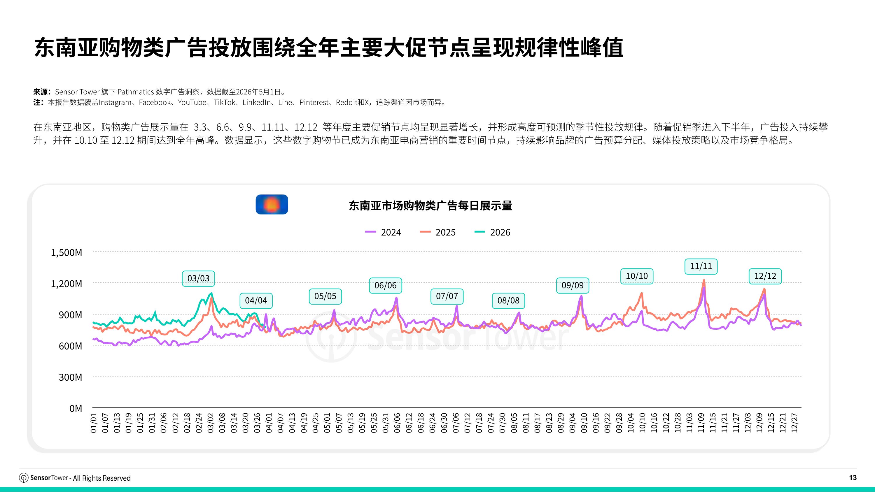This screenshot has width=875, height=492.
Task: Click the 1,500M y-axis label
Action: [x=66, y=252]
